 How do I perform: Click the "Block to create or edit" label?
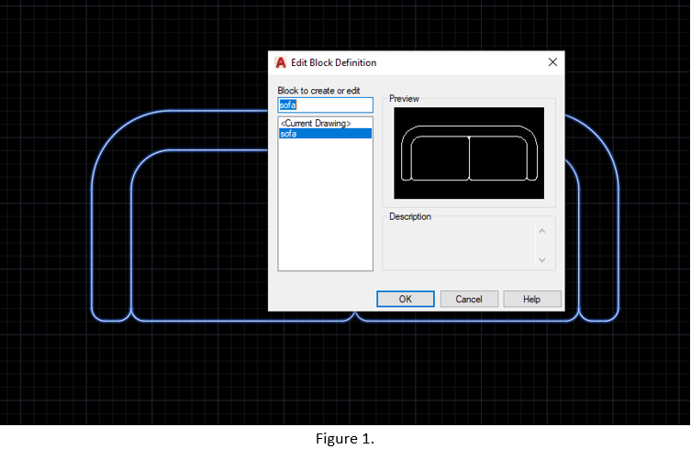[x=318, y=91]
